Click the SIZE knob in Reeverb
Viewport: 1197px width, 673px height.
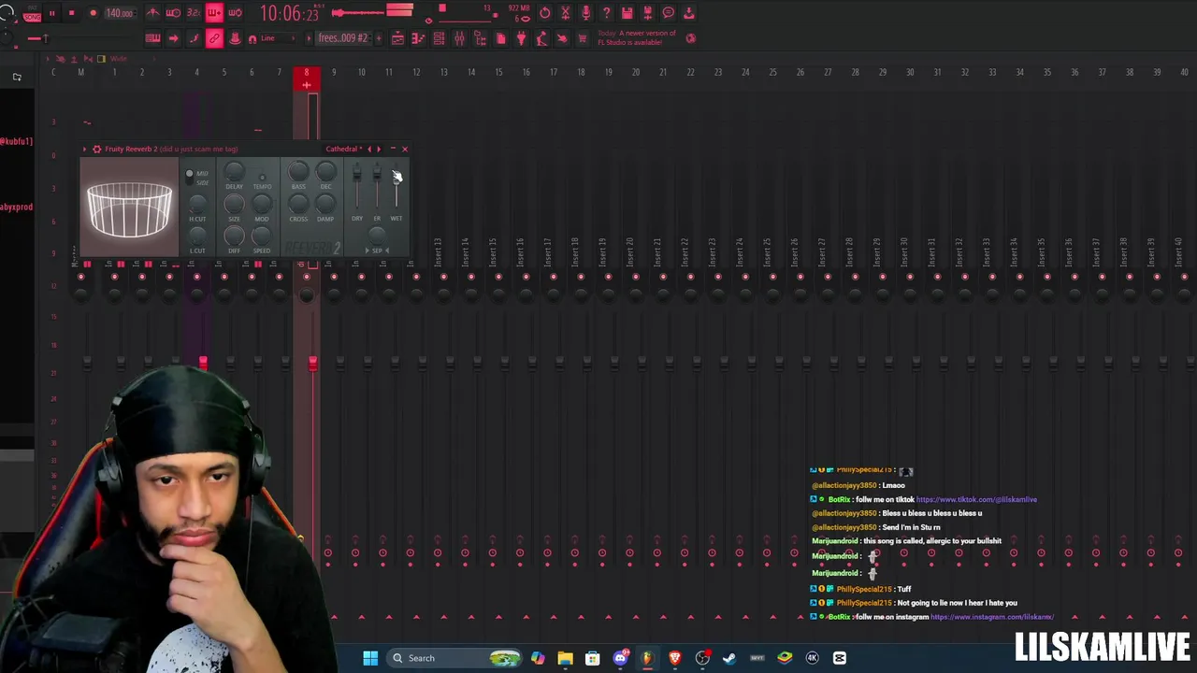pyautogui.click(x=234, y=204)
